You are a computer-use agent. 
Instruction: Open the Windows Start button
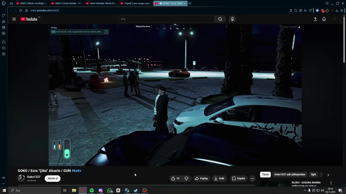coord(4,190)
